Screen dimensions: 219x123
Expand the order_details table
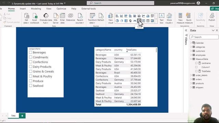(191, 75)
